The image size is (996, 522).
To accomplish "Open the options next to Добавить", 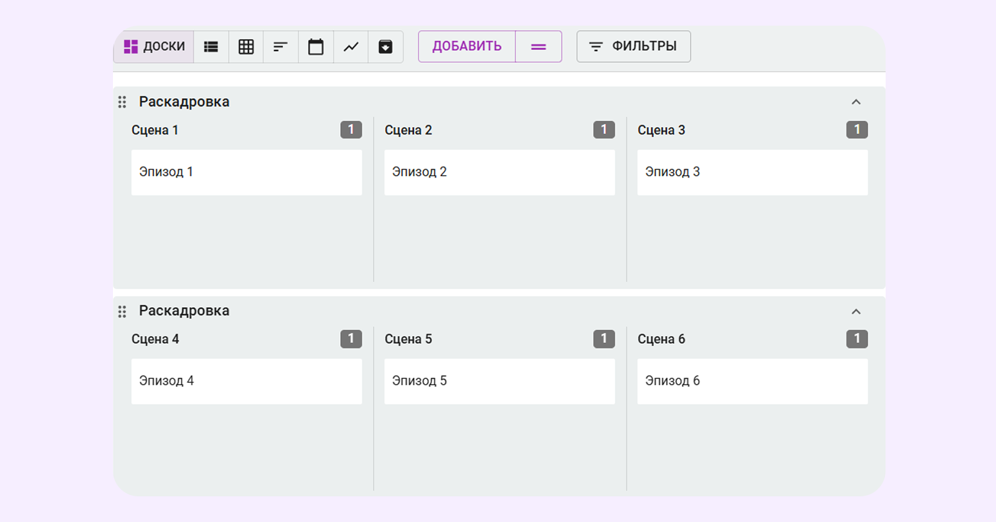I will (538, 47).
